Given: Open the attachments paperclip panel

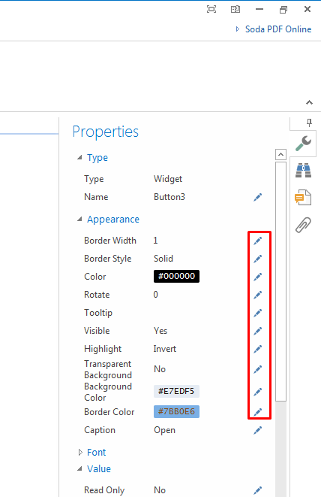Looking at the screenshot, I should pos(303,225).
